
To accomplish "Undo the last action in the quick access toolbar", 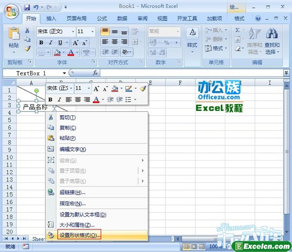I will point(36,7).
